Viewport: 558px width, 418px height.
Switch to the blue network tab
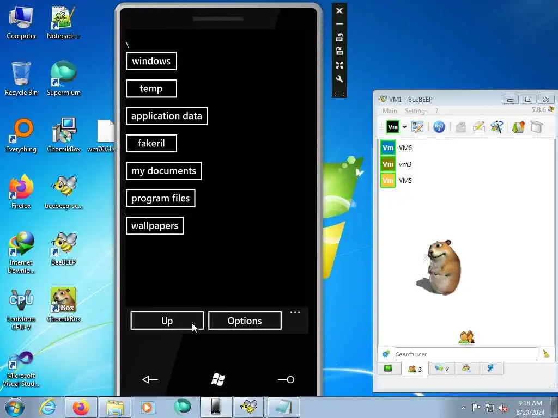point(491,368)
